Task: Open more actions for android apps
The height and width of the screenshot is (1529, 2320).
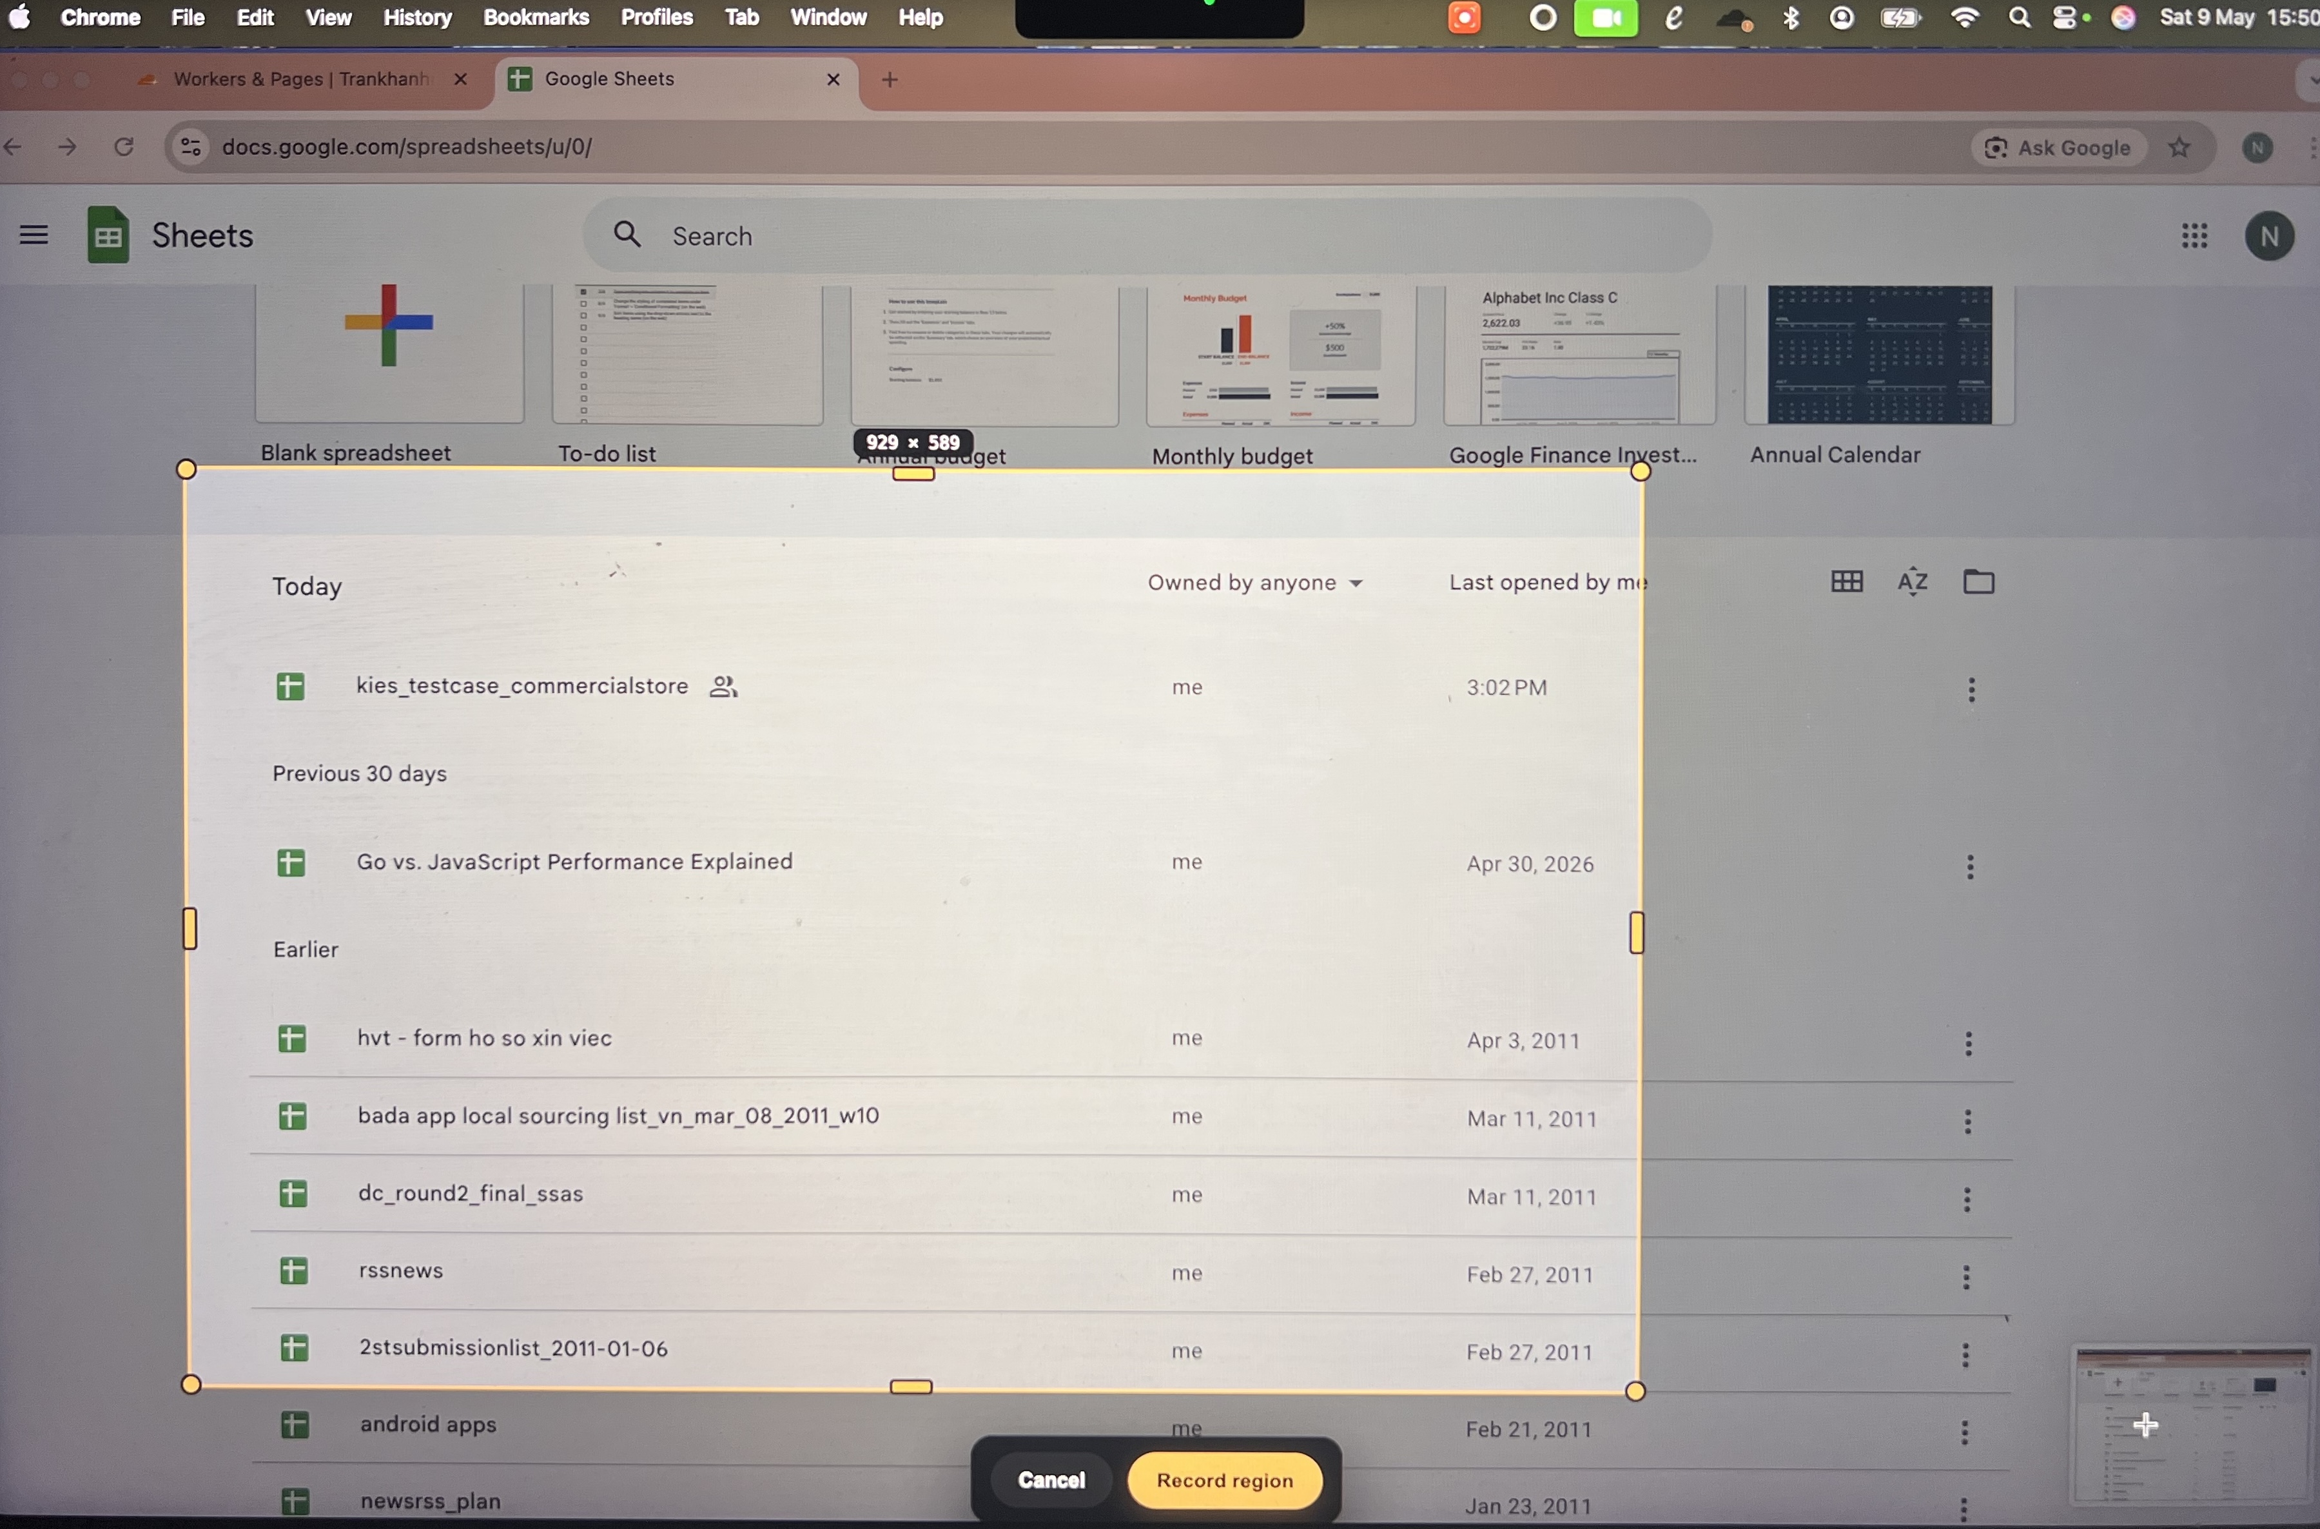Action: click(x=1964, y=1432)
